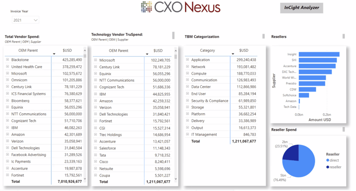Click the CXO Nexus logo

pos(181,7)
